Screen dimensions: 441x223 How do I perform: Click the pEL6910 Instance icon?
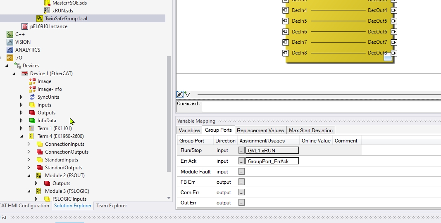pos(25,26)
